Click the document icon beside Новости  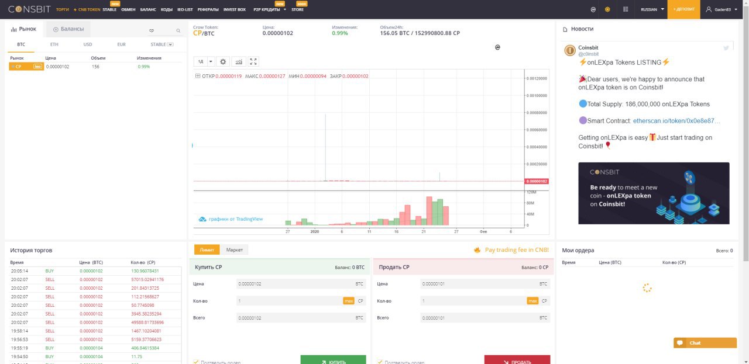click(x=565, y=29)
